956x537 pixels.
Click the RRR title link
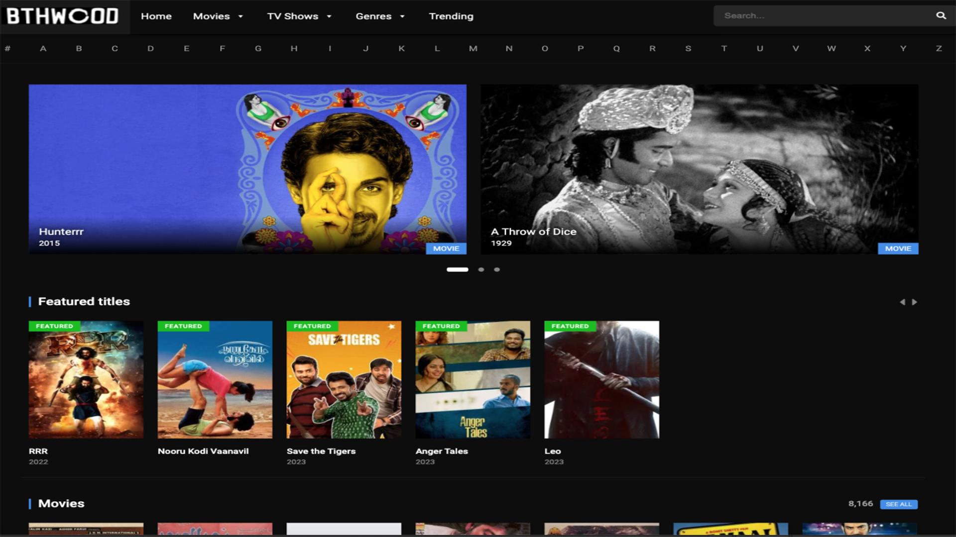pyautogui.click(x=38, y=451)
